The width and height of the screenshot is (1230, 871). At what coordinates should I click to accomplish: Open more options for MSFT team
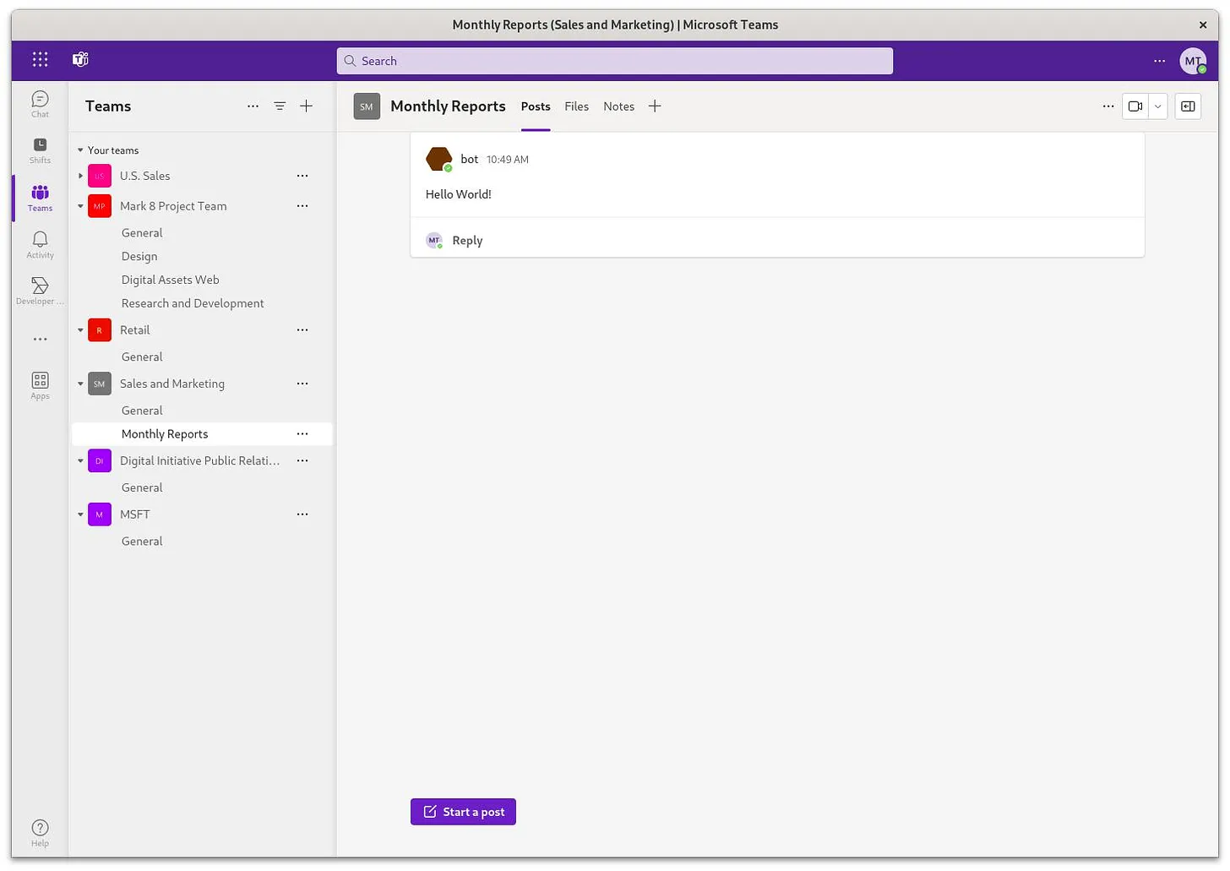[302, 514]
